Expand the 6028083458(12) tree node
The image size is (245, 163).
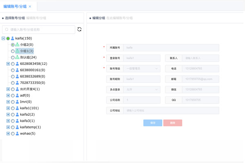pyautogui.click(x=8, y=64)
